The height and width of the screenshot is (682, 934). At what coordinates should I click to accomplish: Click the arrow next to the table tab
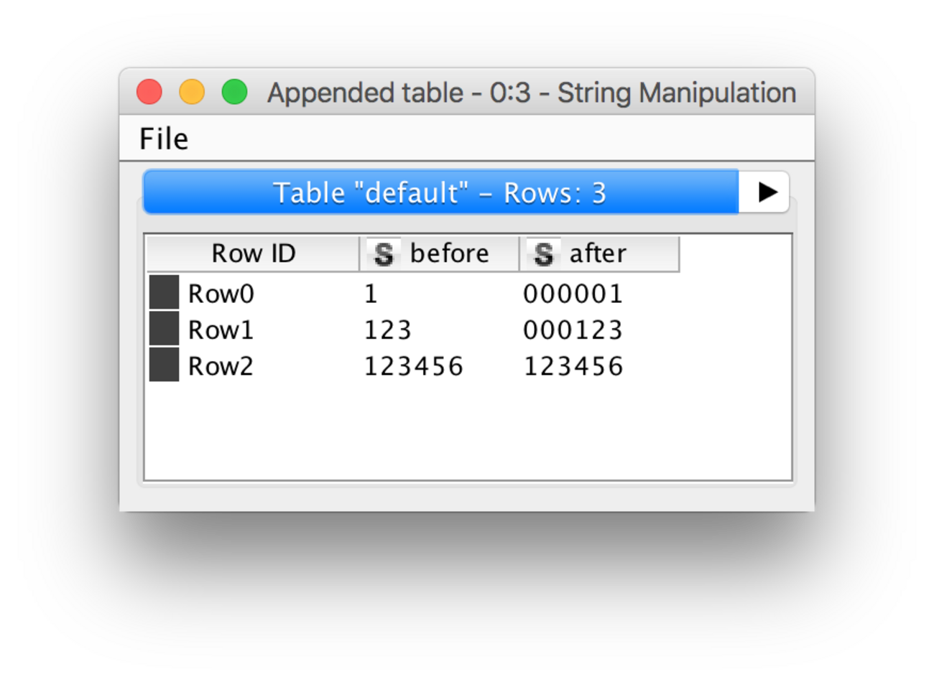coord(766,192)
